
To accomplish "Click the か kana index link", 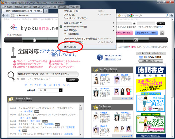I will [x=31, y=85].
